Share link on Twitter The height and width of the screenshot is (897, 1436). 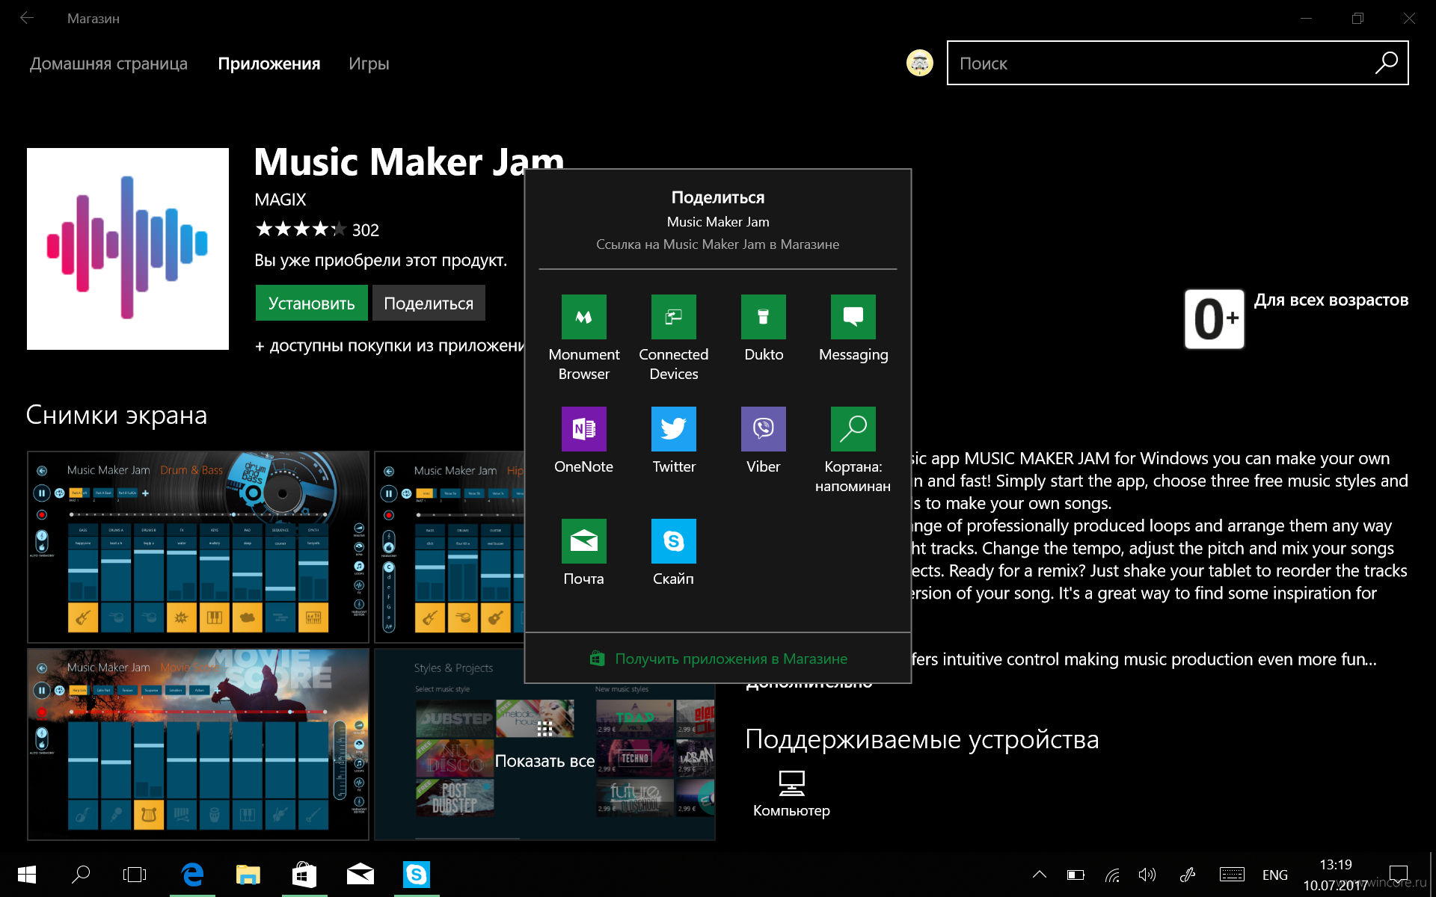click(x=673, y=441)
